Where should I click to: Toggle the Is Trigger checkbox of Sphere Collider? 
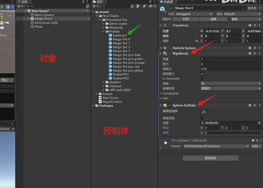(x=202, y=118)
